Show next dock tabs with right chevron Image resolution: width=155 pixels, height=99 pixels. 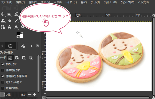[x=31, y=46]
